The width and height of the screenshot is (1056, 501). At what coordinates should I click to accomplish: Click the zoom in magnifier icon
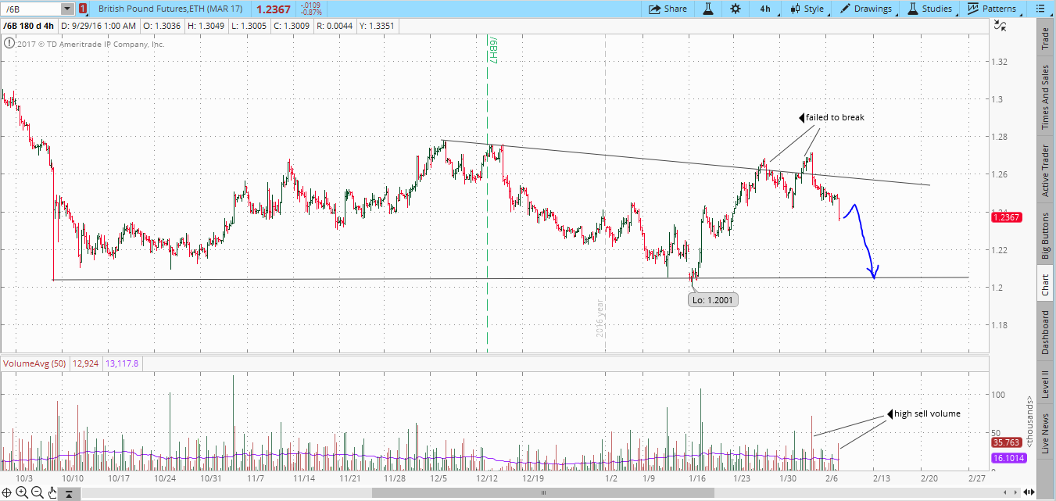click(22, 492)
